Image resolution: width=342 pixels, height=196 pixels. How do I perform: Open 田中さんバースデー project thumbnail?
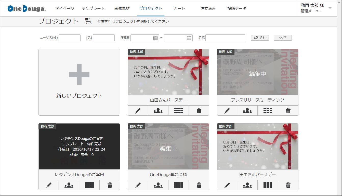258,146
